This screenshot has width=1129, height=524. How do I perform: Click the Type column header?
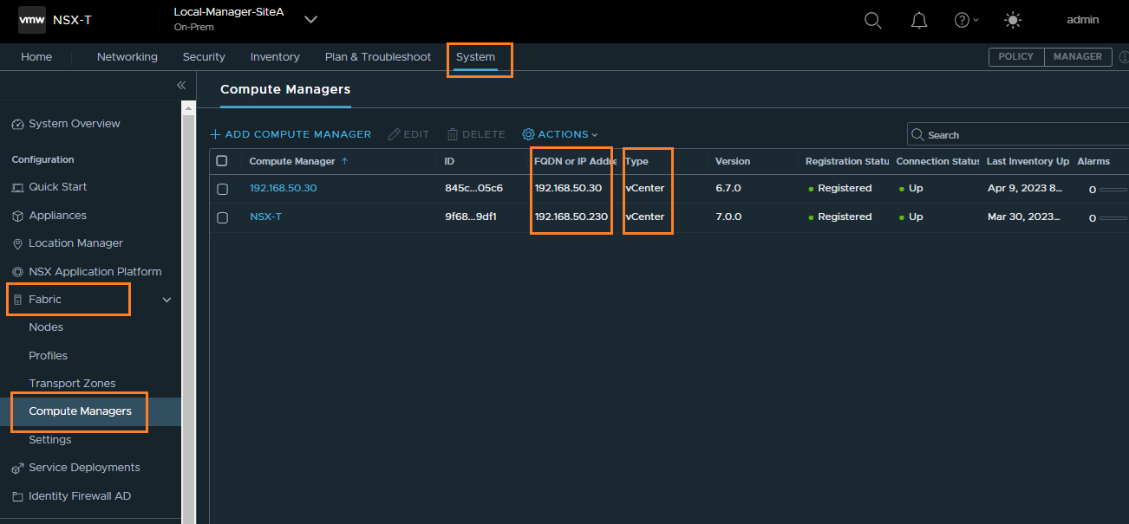pyautogui.click(x=637, y=161)
